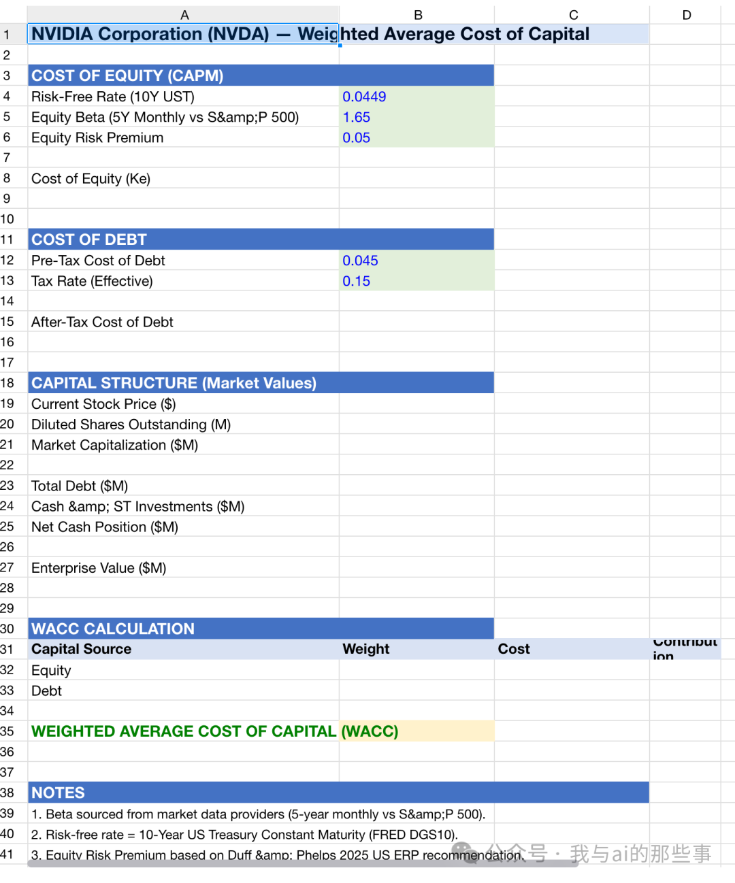Click column header D
735x883 pixels.
686,15
